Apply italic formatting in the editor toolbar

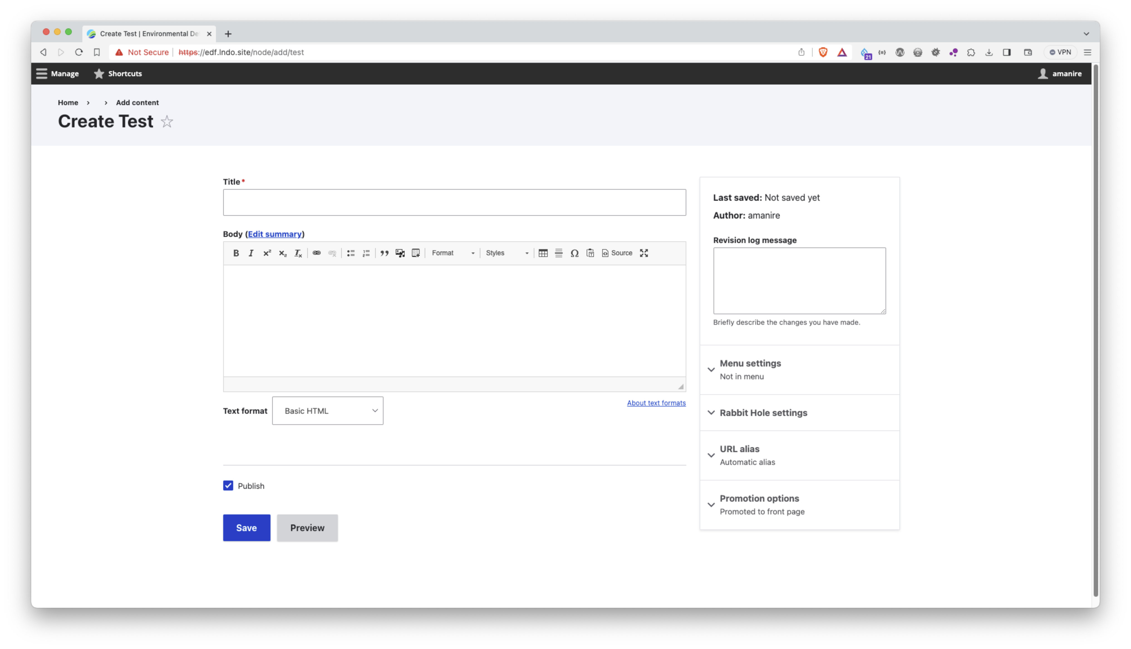coord(251,253)
